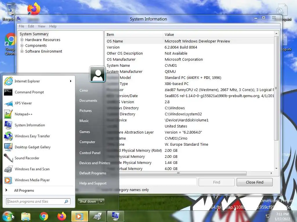Open the Shut down options arrow

101,201
